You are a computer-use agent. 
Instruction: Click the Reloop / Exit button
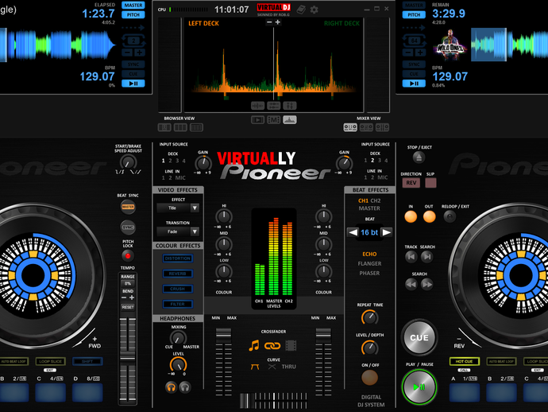tap(450, 216)
